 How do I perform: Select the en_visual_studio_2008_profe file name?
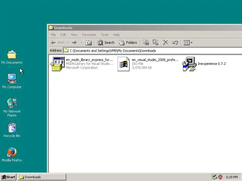point(155,60)
